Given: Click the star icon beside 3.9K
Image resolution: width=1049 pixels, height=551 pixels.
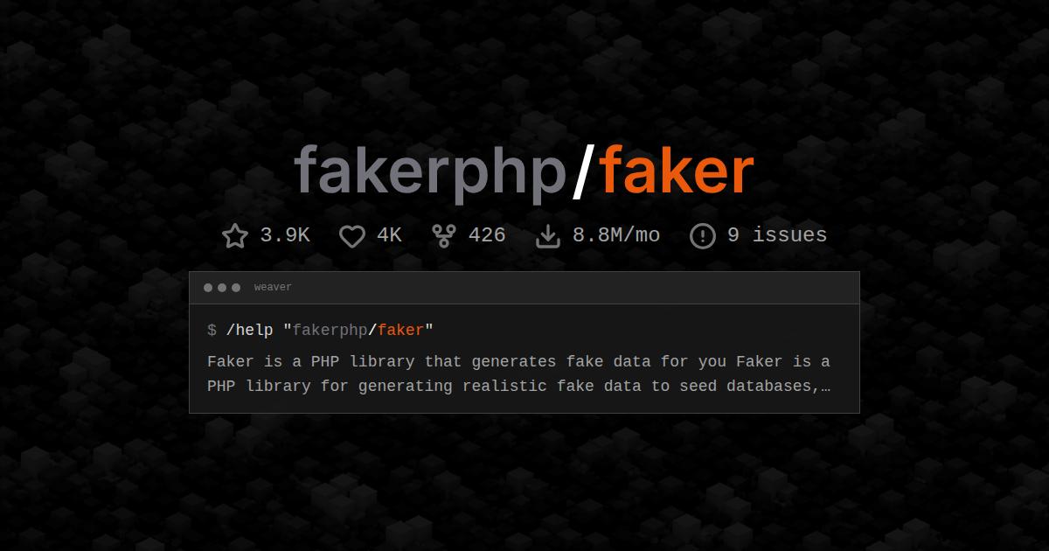Looking at the screenshot, I should pyautogui.click(x=235, y=236).
